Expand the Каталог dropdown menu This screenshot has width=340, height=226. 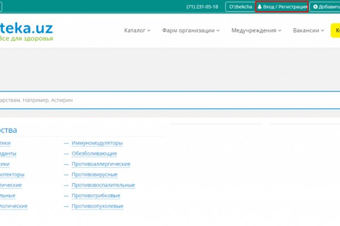(x=137, y=31)
